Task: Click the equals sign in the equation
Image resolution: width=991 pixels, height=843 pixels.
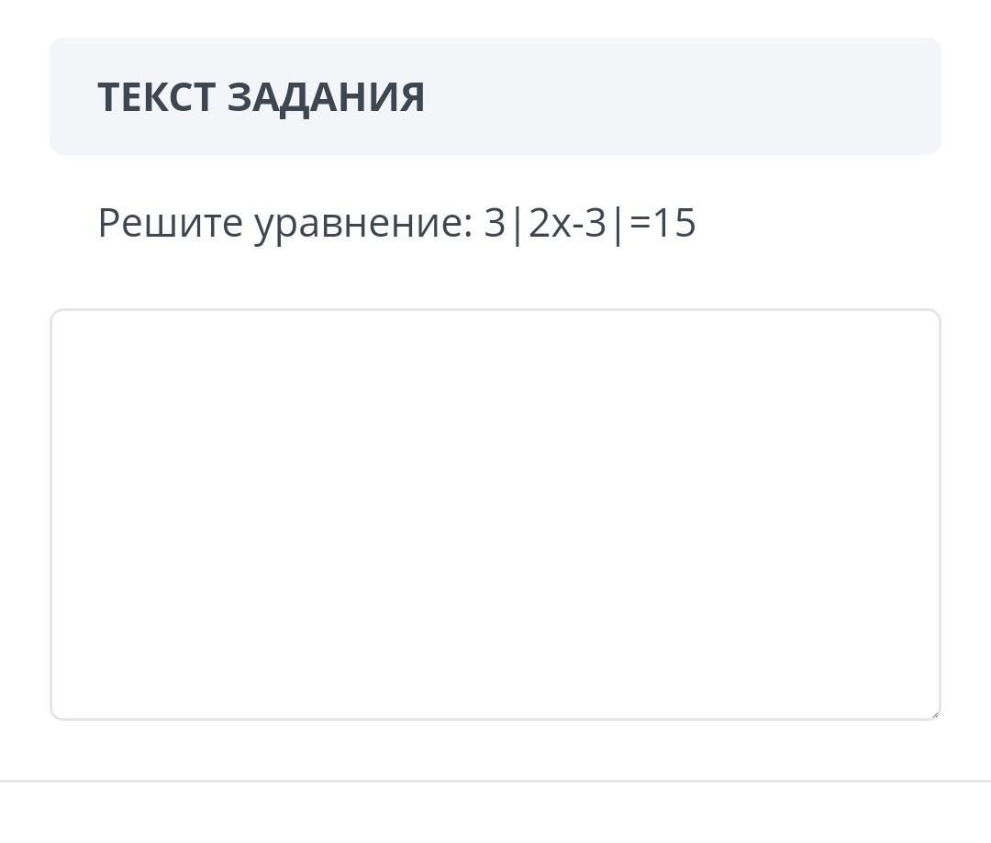Action: coord(640,223)
